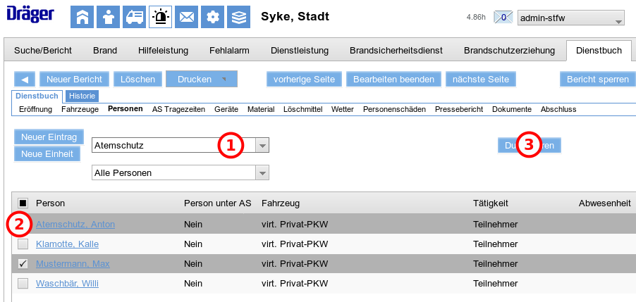Click the back arrow button
Image resolution: width=636 pixels, height=302 pixels.
25,80
